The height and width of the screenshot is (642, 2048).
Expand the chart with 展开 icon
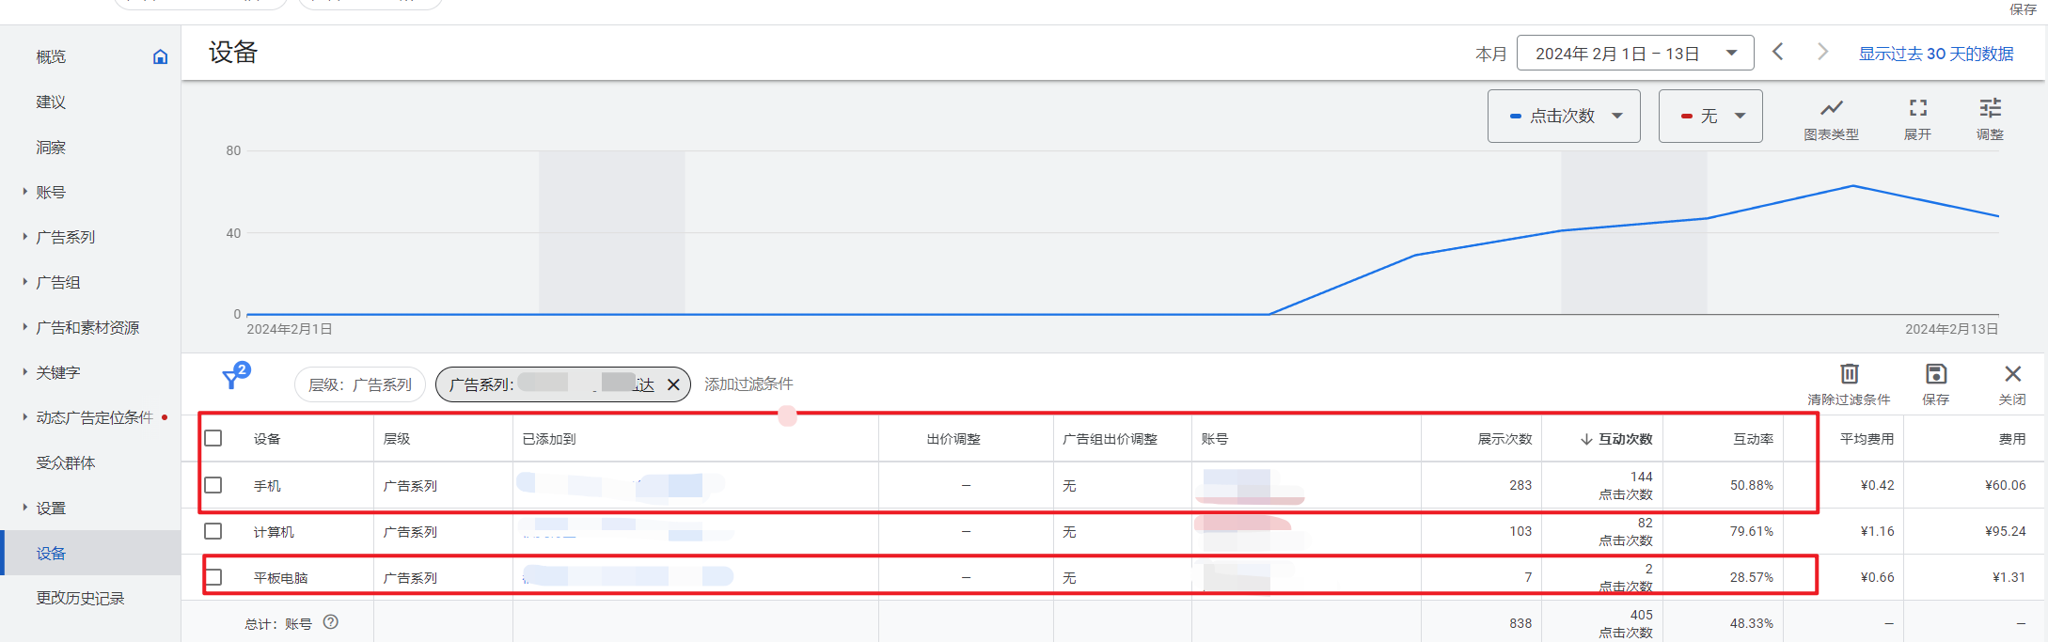click(1917, 108)
